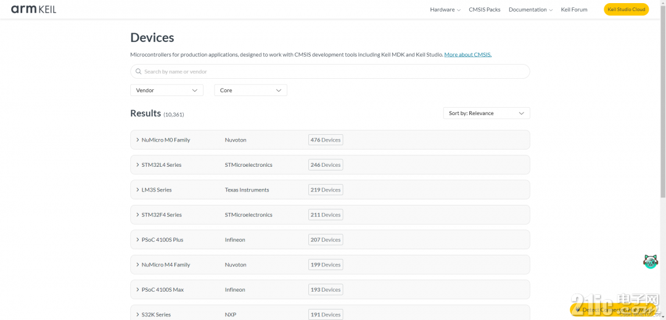Follow the More about CMSIS link
Image resolution: width=666 pixels, height=320 pixels.
467,55
